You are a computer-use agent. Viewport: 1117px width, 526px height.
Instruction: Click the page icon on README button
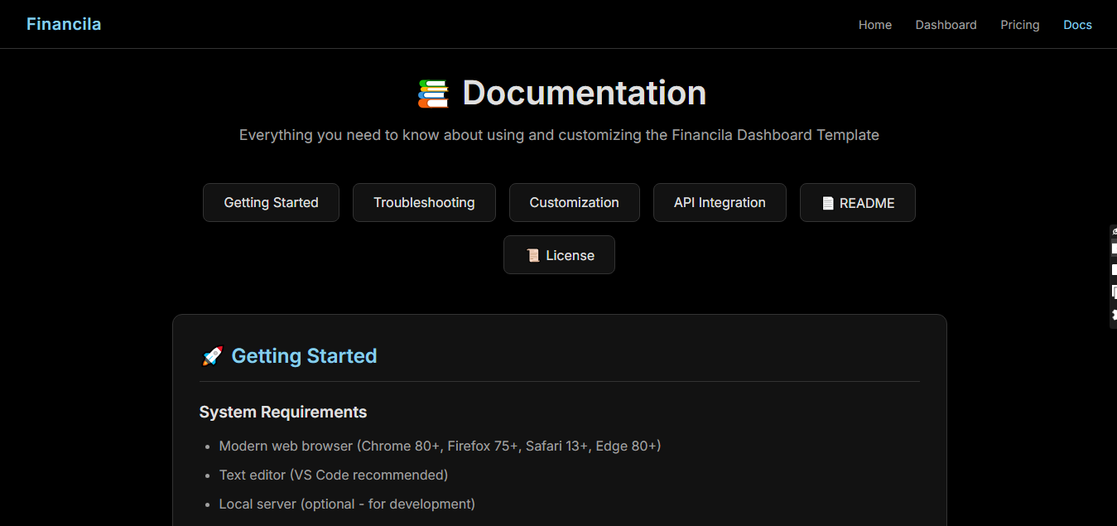pos(827,203)
